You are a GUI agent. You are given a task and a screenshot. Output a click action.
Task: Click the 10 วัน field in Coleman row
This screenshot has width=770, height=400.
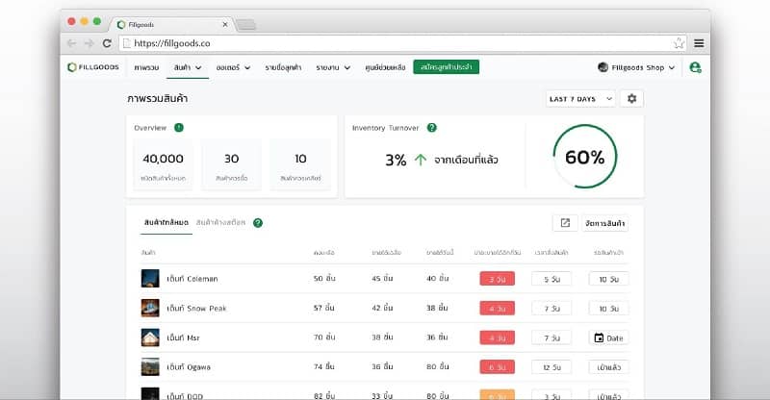click(x=609, y=279)
